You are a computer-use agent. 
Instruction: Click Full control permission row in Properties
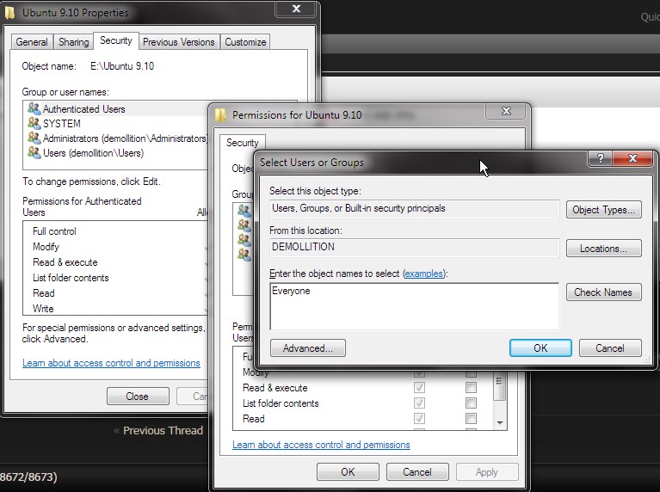(x=116, y=231)
